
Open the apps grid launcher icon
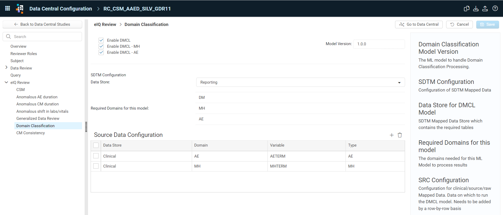coord(8,8)
